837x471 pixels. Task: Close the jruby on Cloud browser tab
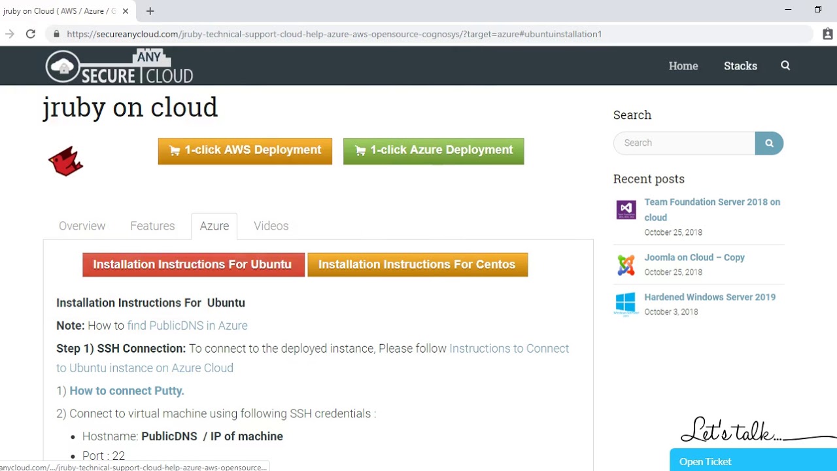[x=126, y=11]
